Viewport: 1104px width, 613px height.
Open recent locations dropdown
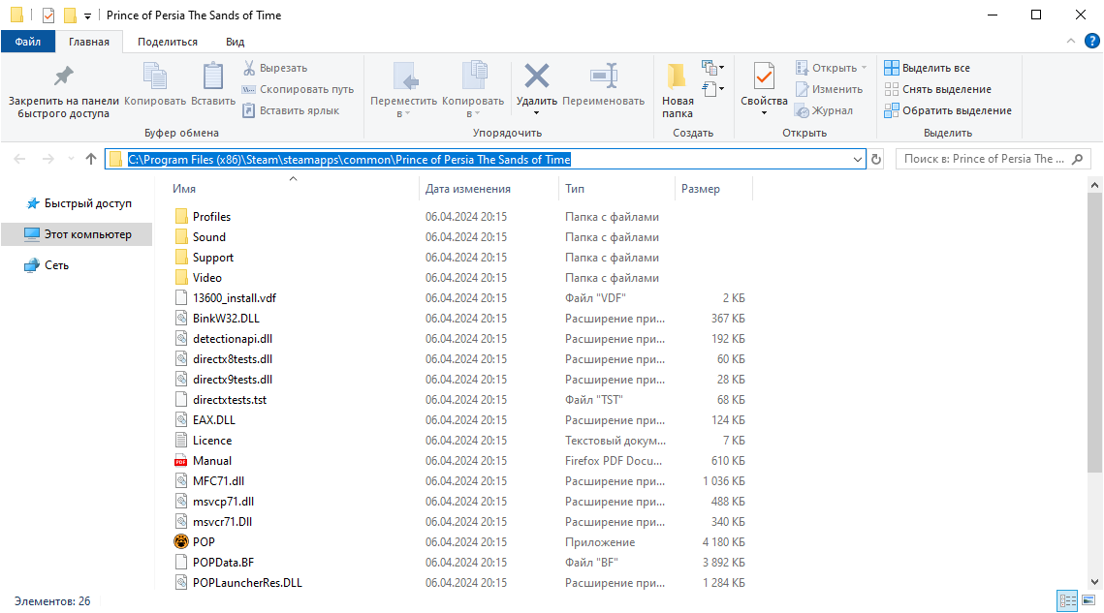(x=71, y=159)
